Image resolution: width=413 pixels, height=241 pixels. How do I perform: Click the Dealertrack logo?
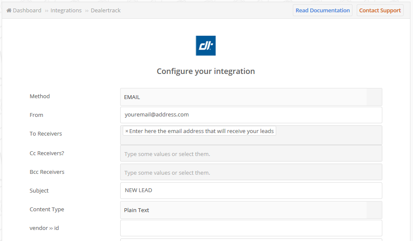pyautogui.click(x=206, y=46)
